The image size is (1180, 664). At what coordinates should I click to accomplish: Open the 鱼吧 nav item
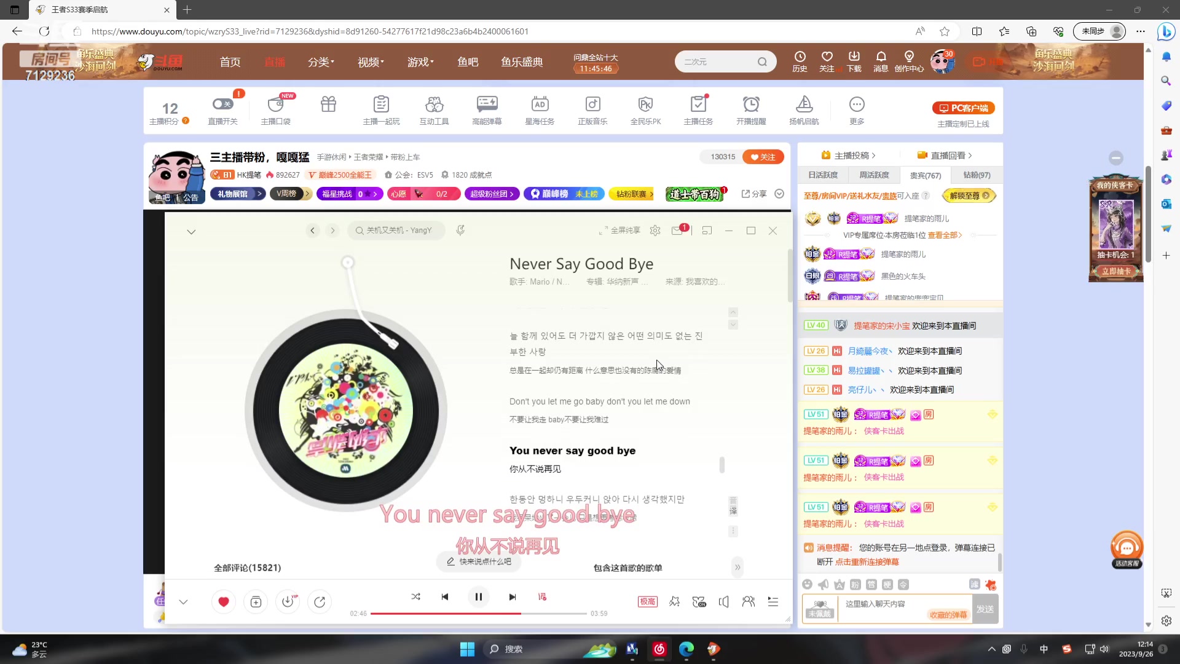coord(468,62)
